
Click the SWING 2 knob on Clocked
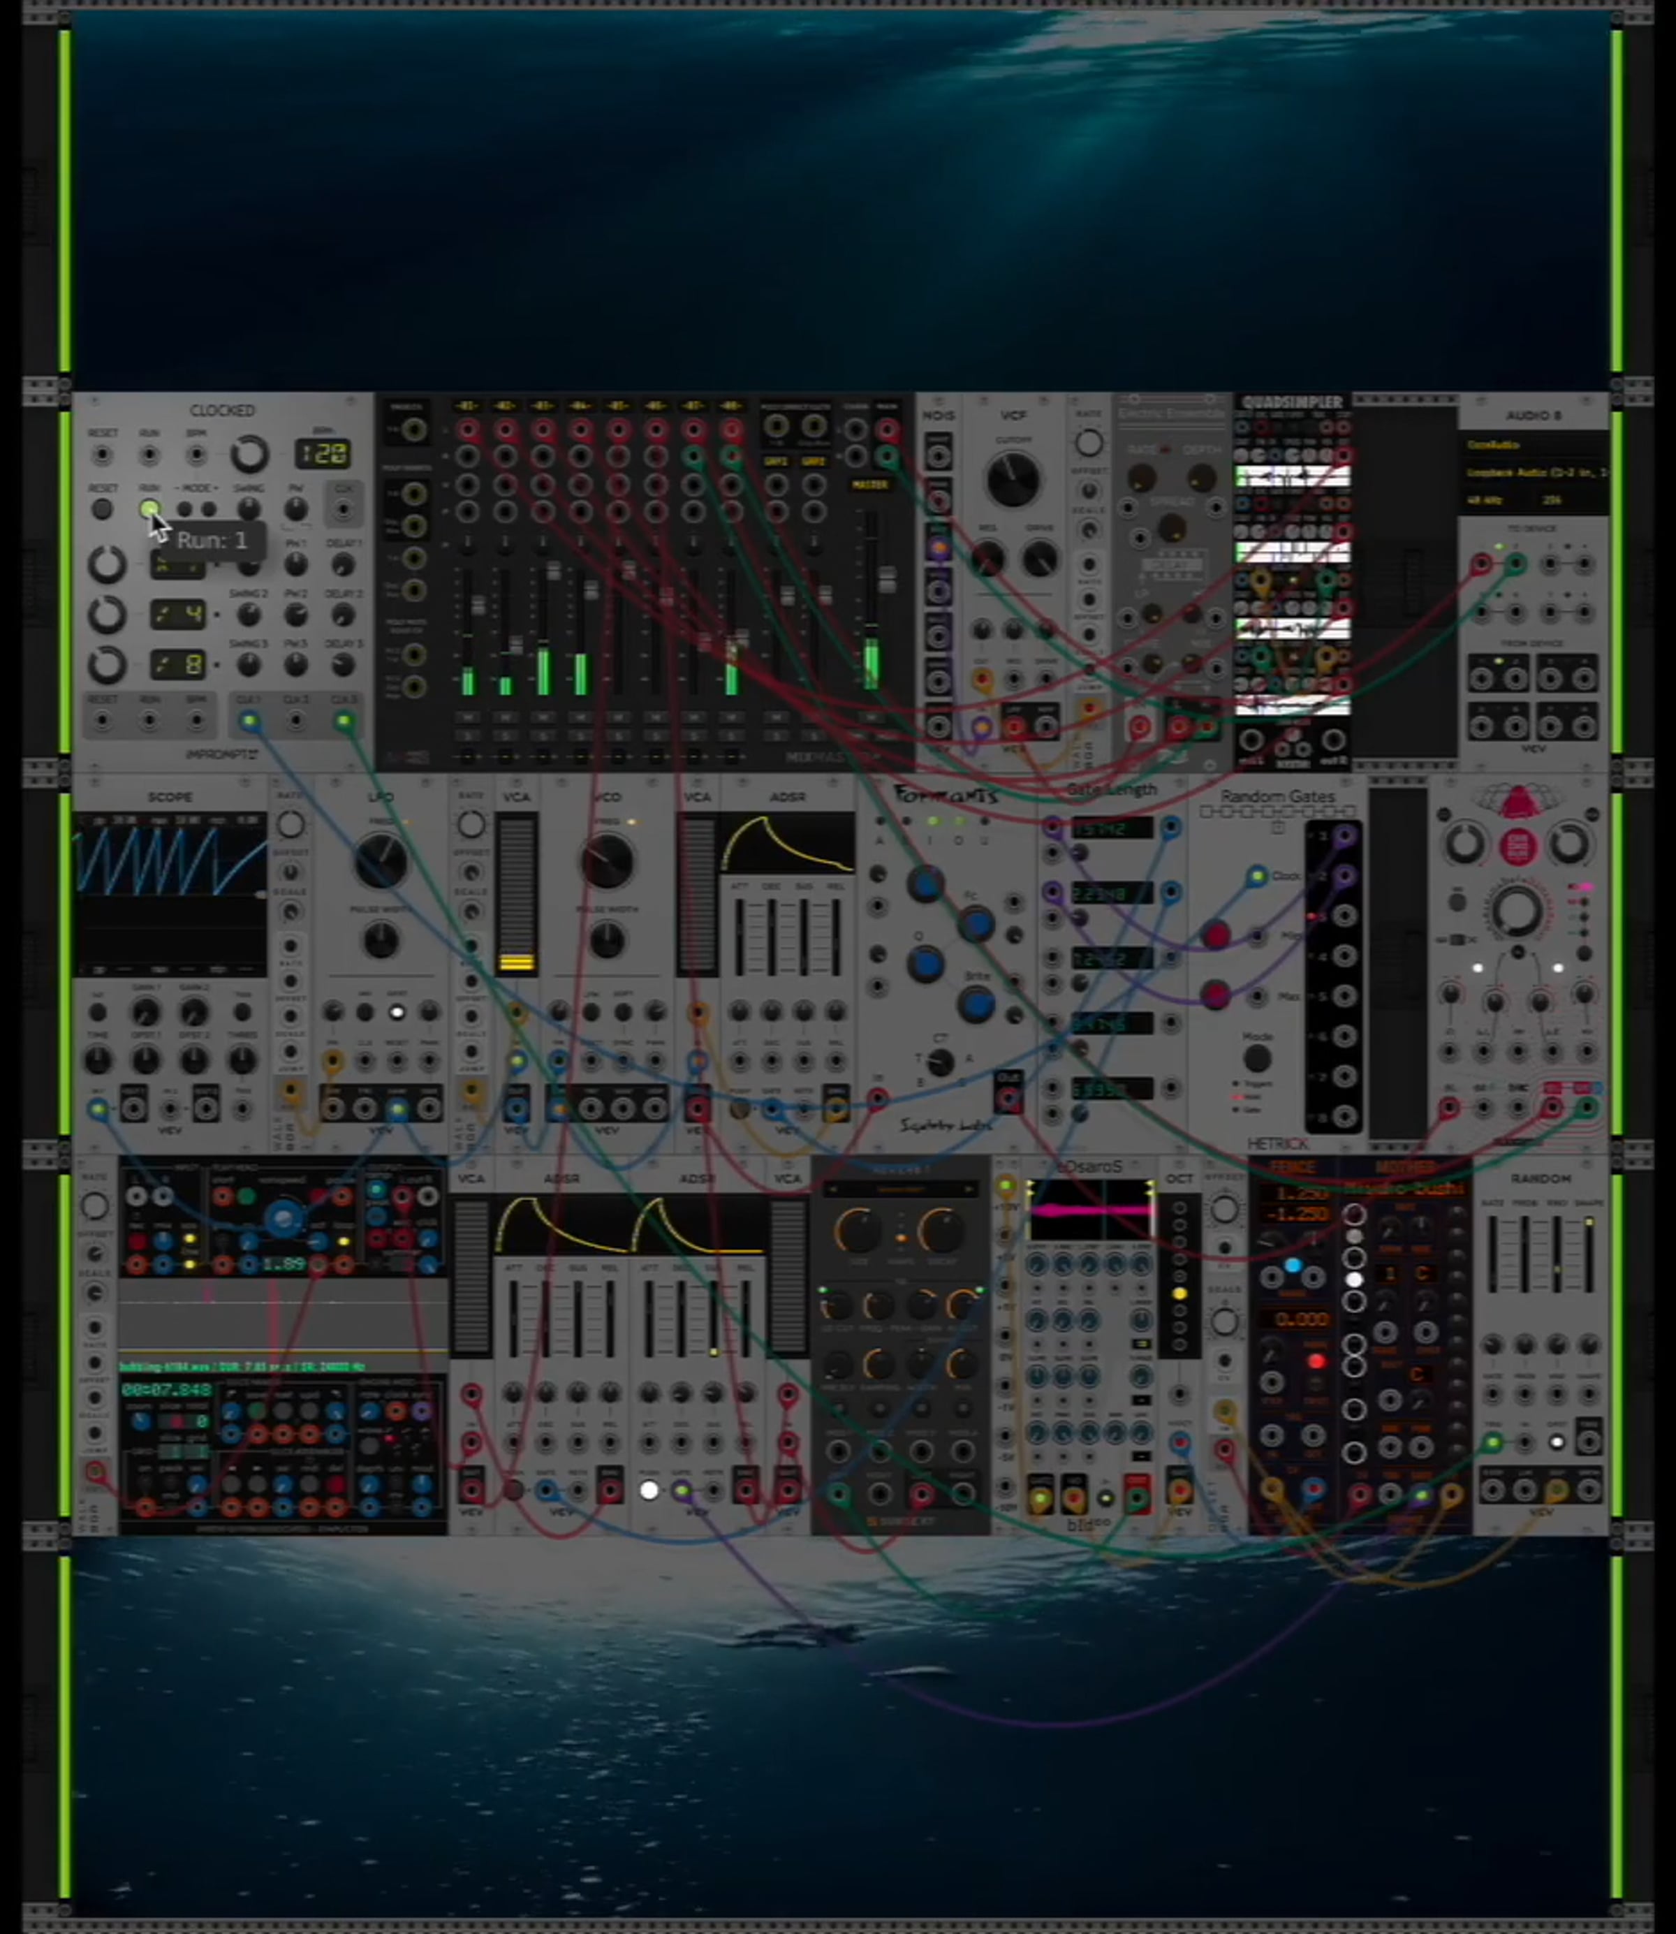pyautogui.click(x=249, y=615)
